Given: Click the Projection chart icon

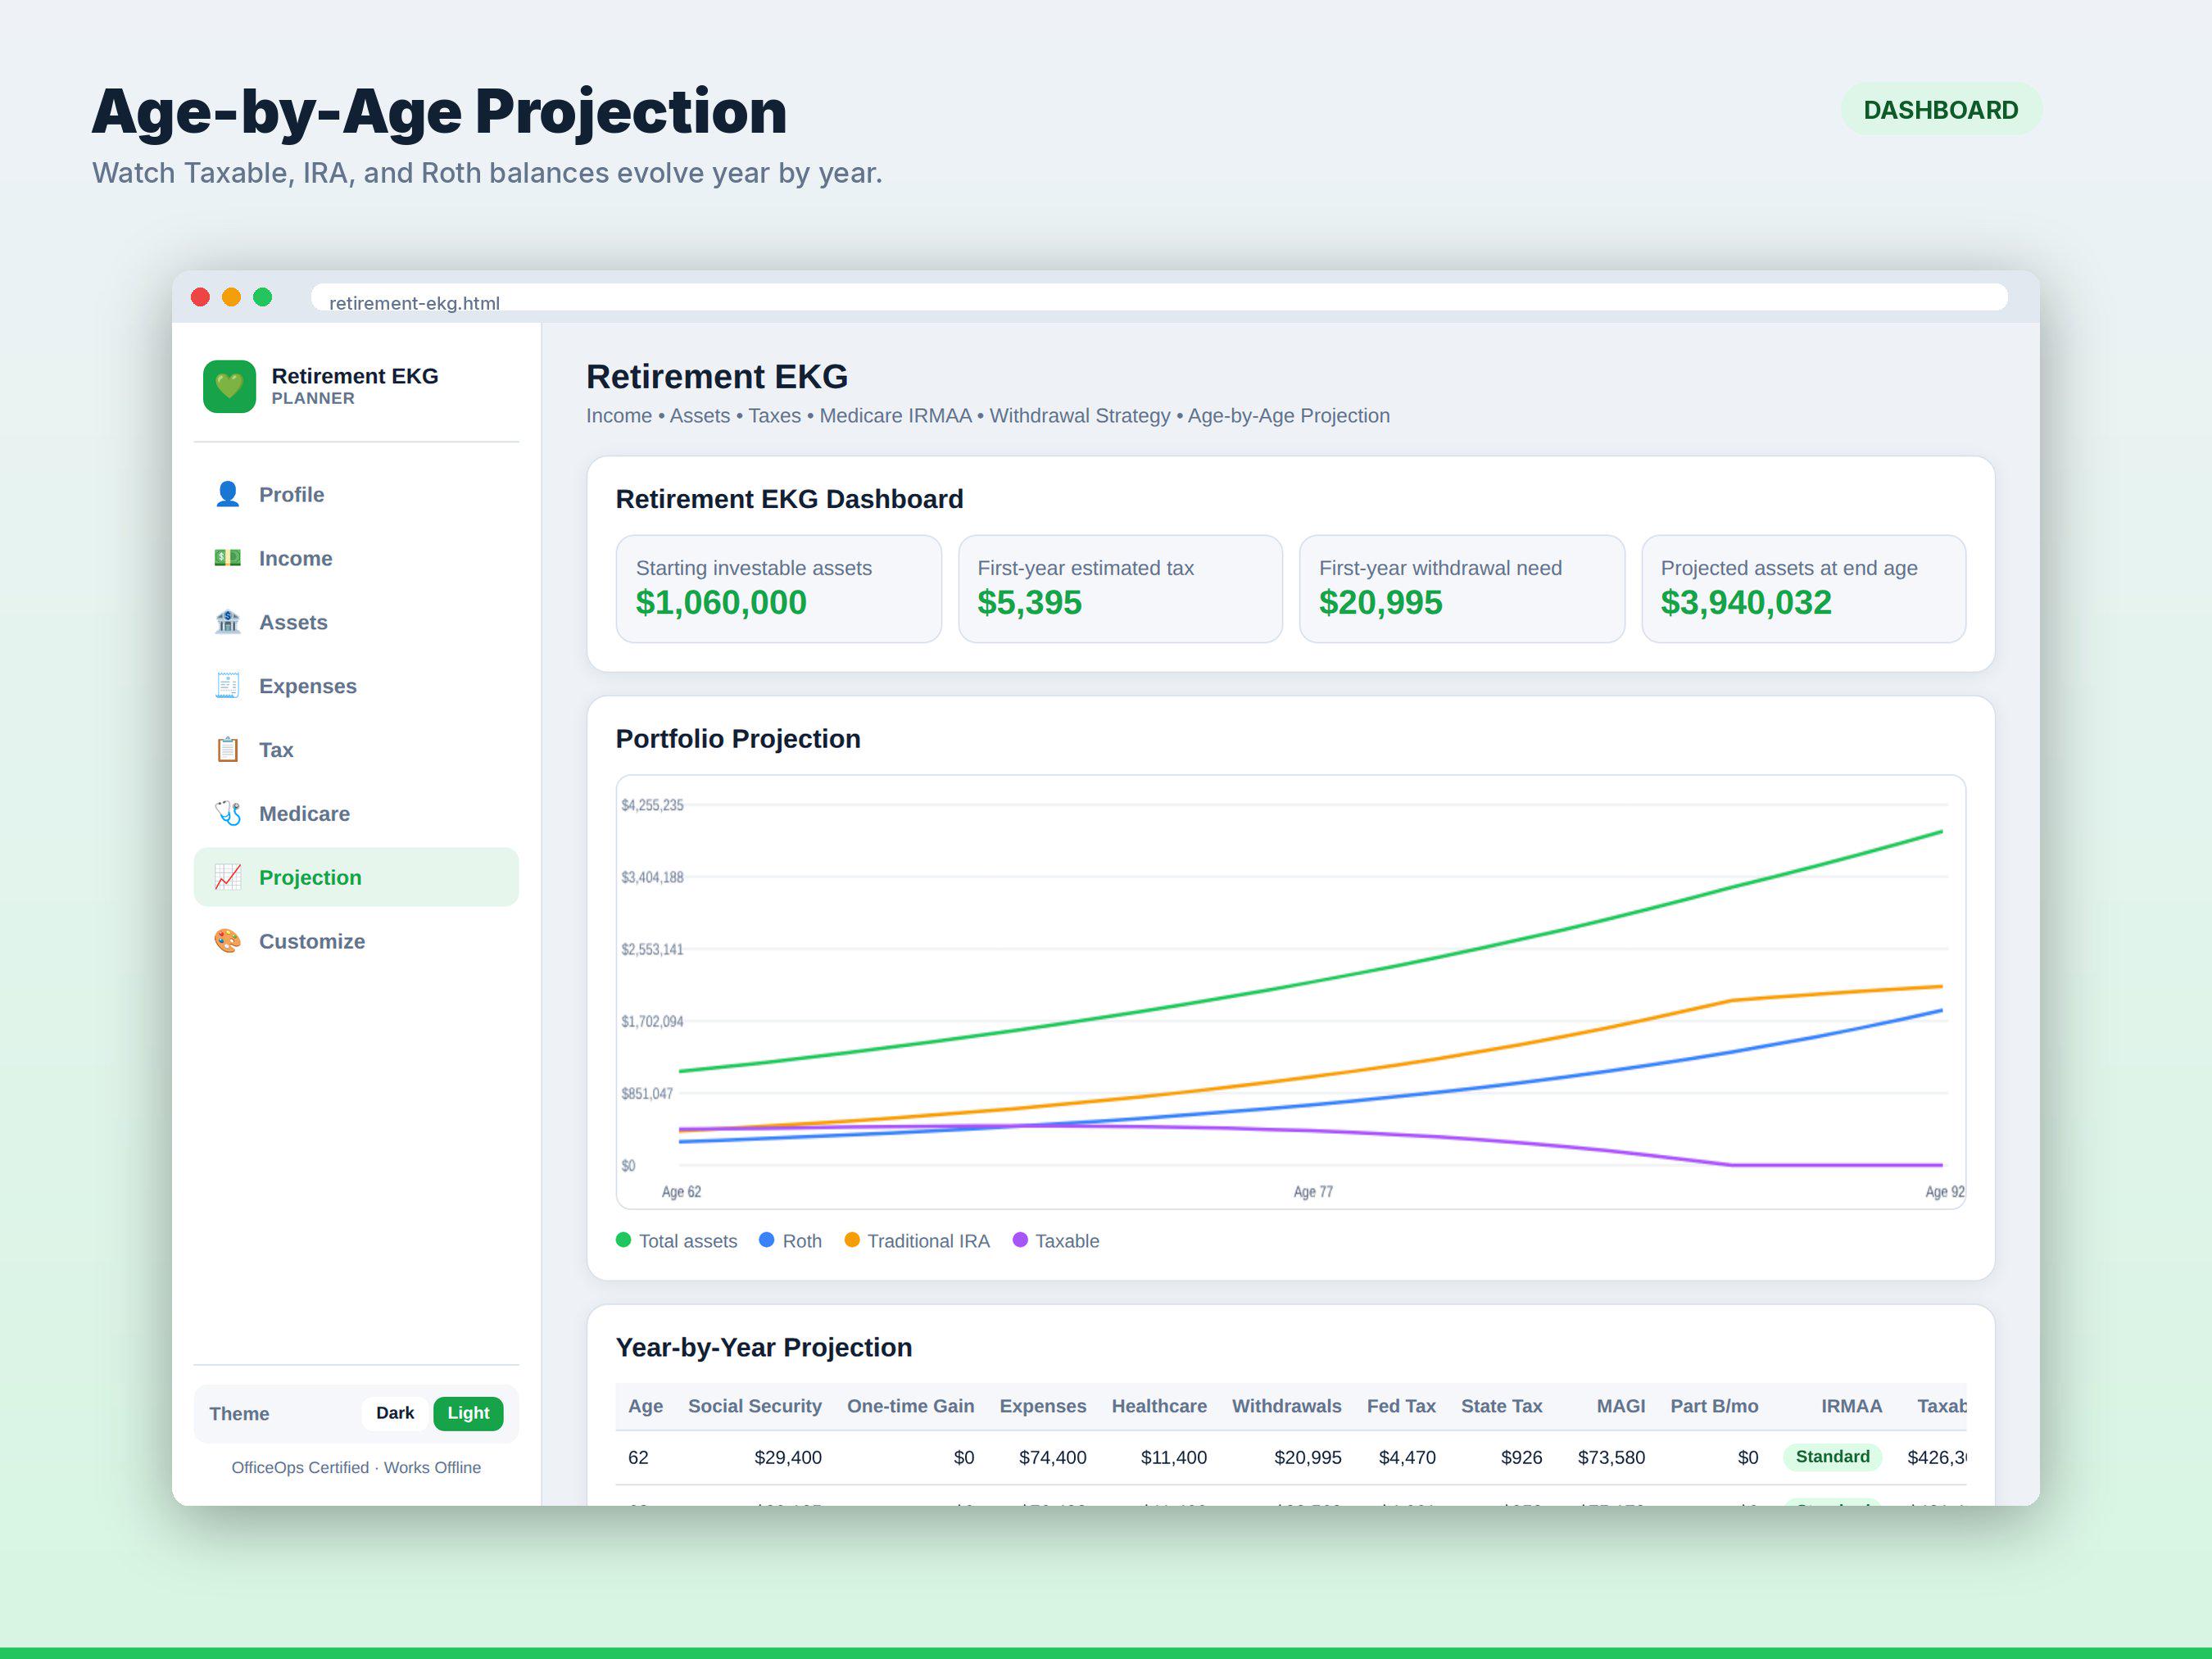Looking at the screenshot, I should click(227, 877).
